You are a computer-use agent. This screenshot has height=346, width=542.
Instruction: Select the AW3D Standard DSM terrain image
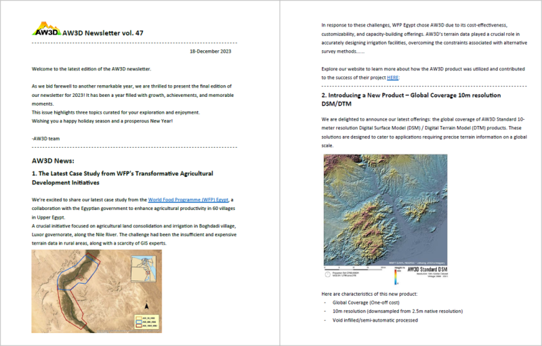click(x=385, y=210)
